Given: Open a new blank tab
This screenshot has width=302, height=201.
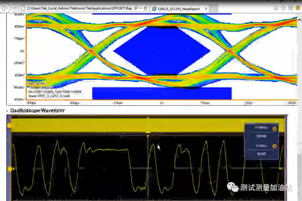Looking at the screenshot, I should pos(213,9).
